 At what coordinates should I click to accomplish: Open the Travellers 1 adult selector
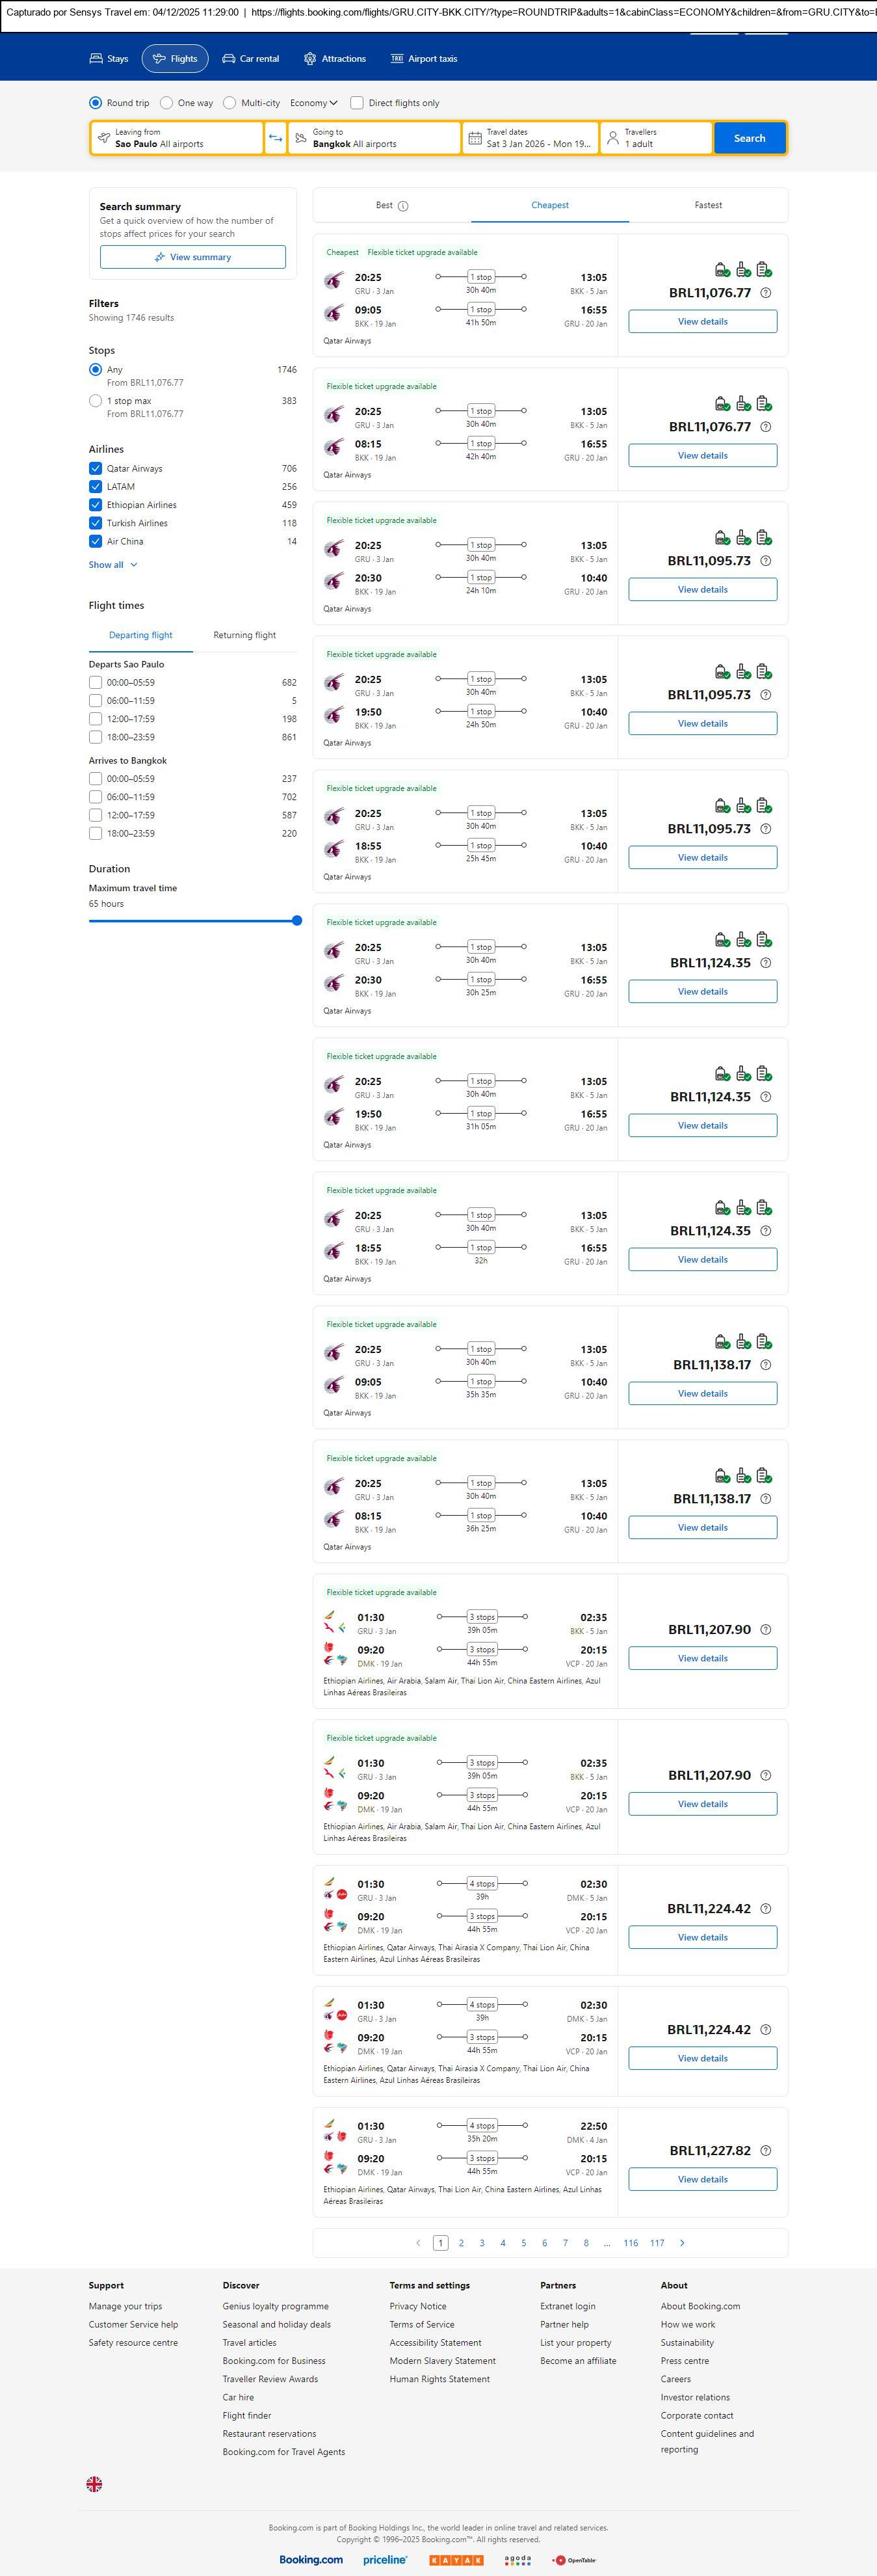point(655,138)
